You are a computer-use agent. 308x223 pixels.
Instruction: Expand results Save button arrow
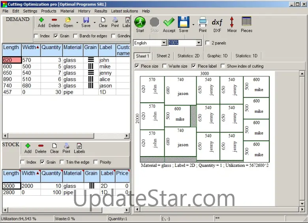click(x=193, y=25)
